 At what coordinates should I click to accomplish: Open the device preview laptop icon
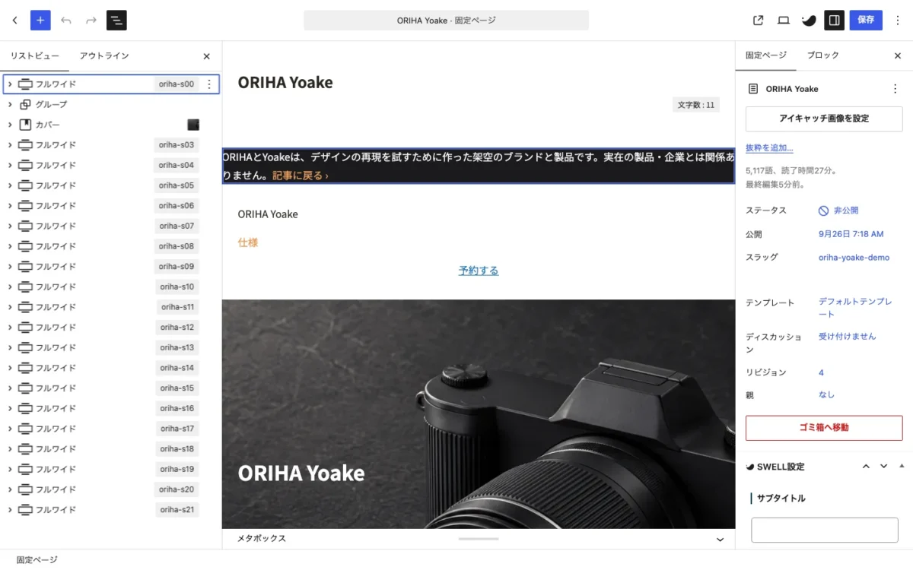click(x=784, y=21)
